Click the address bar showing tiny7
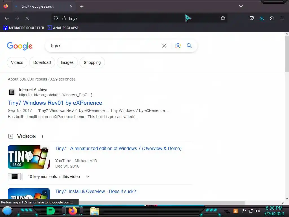This screenshot has width=289, height=217. point(140,18)
